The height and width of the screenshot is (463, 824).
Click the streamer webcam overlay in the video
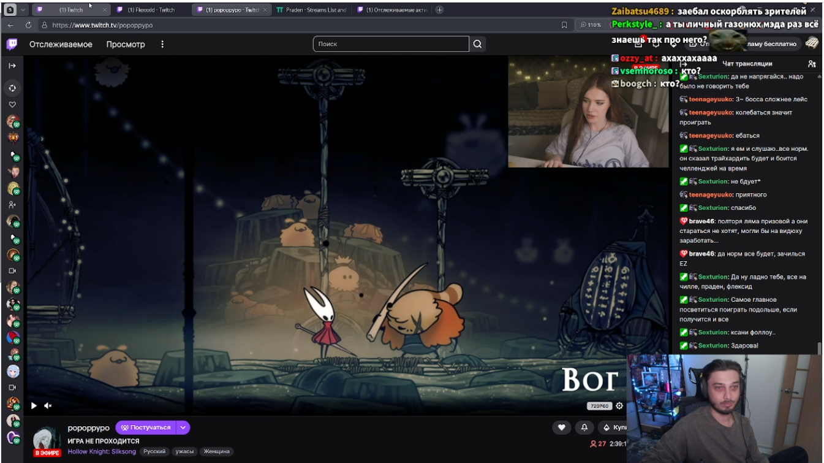tap(588, 112)
